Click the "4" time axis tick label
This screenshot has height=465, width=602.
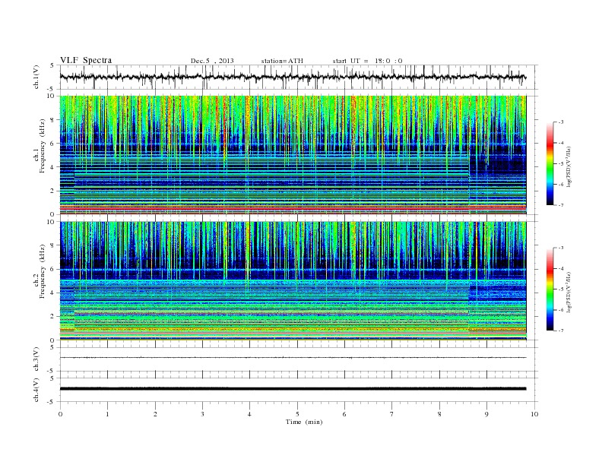click(x=249, y=414)
